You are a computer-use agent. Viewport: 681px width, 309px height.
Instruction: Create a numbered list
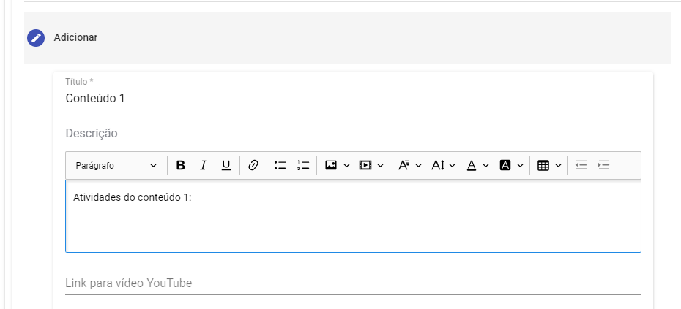tap(303, 166)
